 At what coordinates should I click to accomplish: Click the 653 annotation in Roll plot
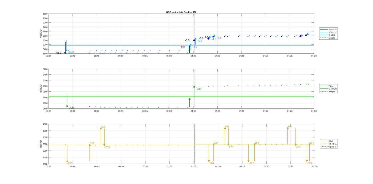point(103,127)
